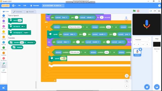Click the language reporter block
The image size is (162, 91).
[17, 47]
